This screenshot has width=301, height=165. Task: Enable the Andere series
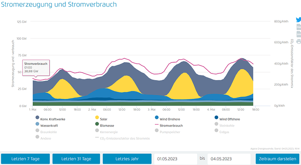[x=43, y=138]
